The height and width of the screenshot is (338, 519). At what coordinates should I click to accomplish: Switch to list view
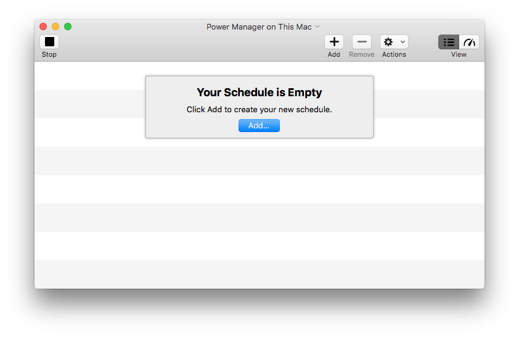tap(449, 42)
